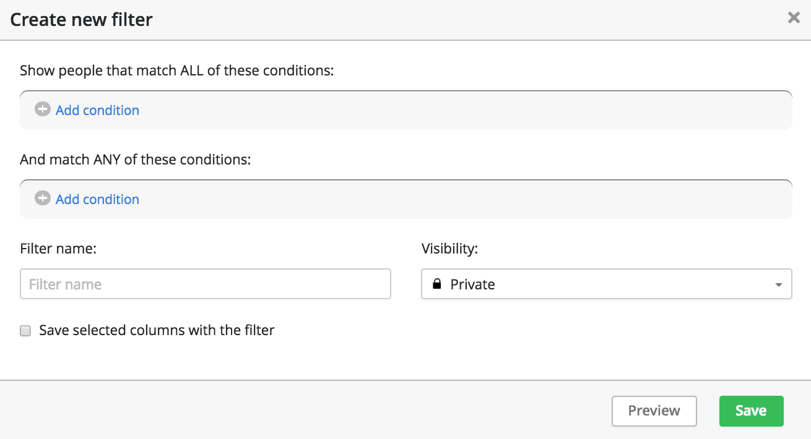Click the 'Visibility:' field label
This screenshot has width=811, height=439.
(x=450, y=249)
